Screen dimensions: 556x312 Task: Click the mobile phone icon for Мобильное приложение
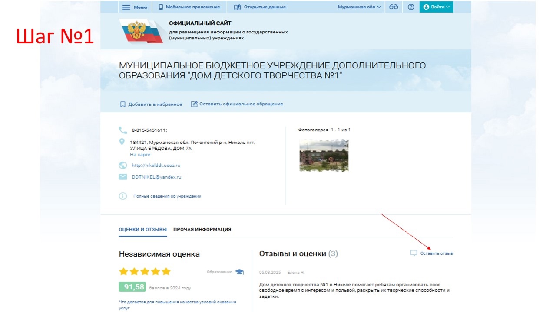coord(161,7)
